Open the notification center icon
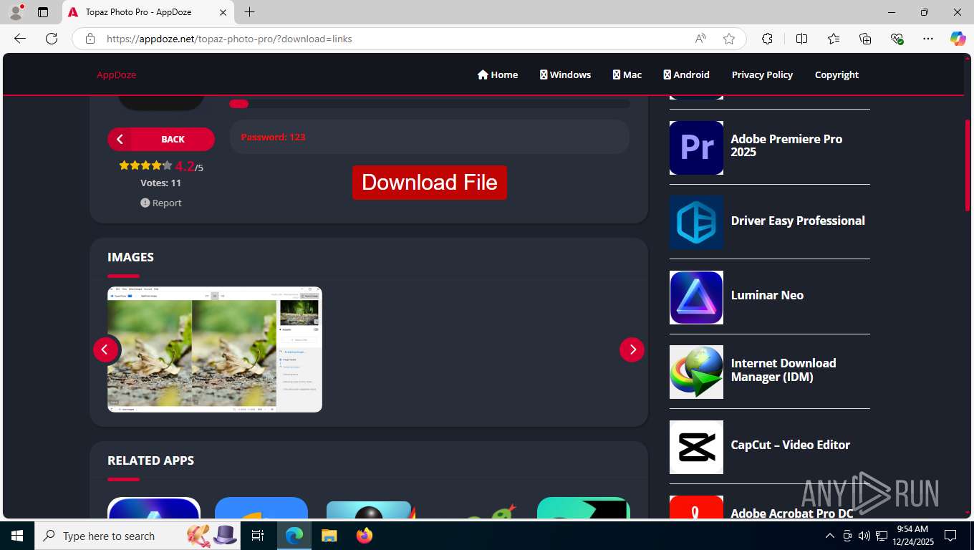This screenshot has height=550, width=974. (x=950, y=536)
